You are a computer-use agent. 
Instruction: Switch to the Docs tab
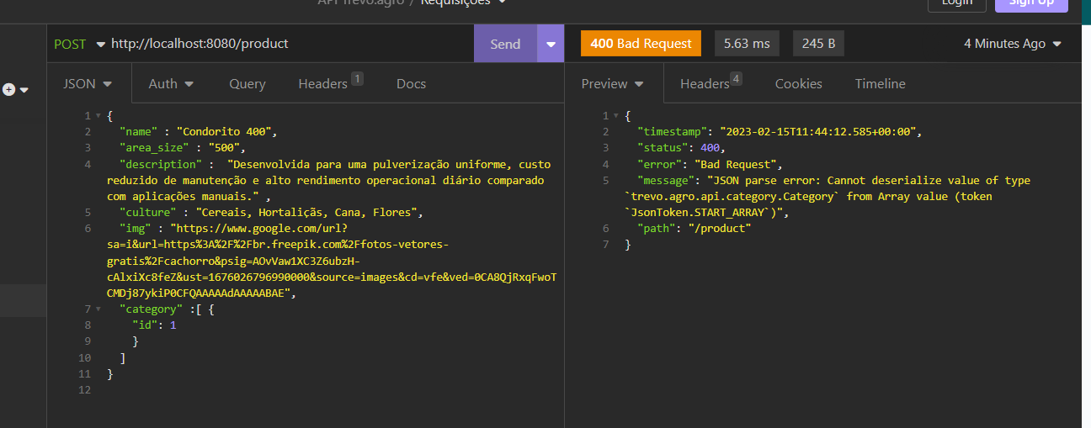411,84
